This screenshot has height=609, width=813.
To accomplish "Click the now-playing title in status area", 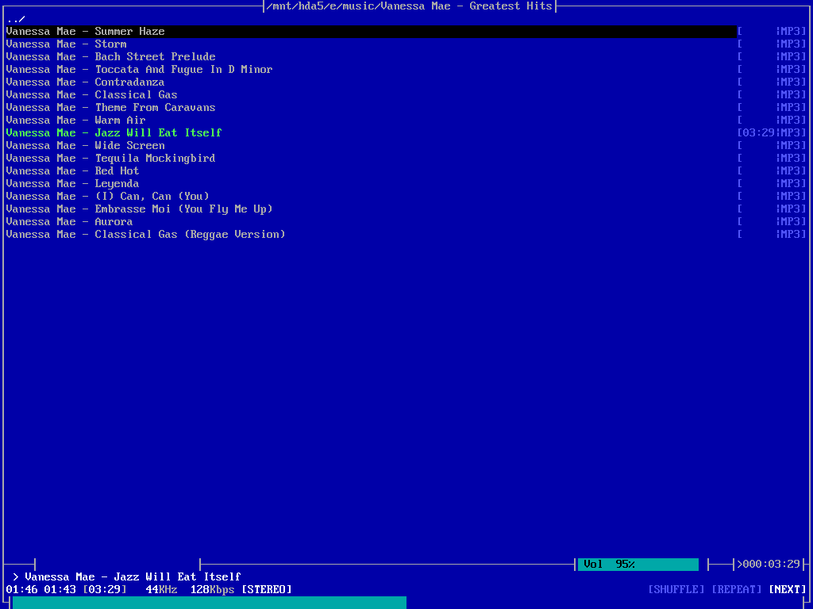I will point(133,577).
